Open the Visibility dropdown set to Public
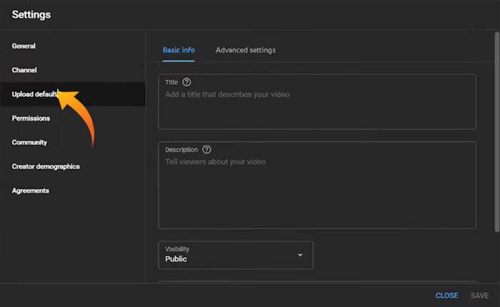Screen dimensions: 500x307 click(235, 255)
